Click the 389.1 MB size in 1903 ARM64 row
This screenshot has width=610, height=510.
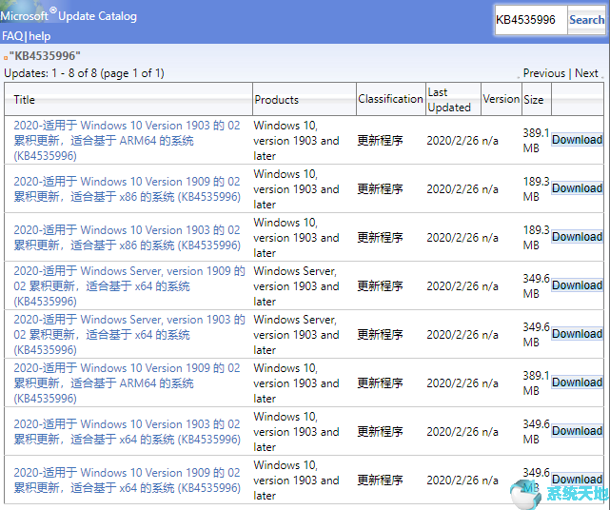[536, 141]
